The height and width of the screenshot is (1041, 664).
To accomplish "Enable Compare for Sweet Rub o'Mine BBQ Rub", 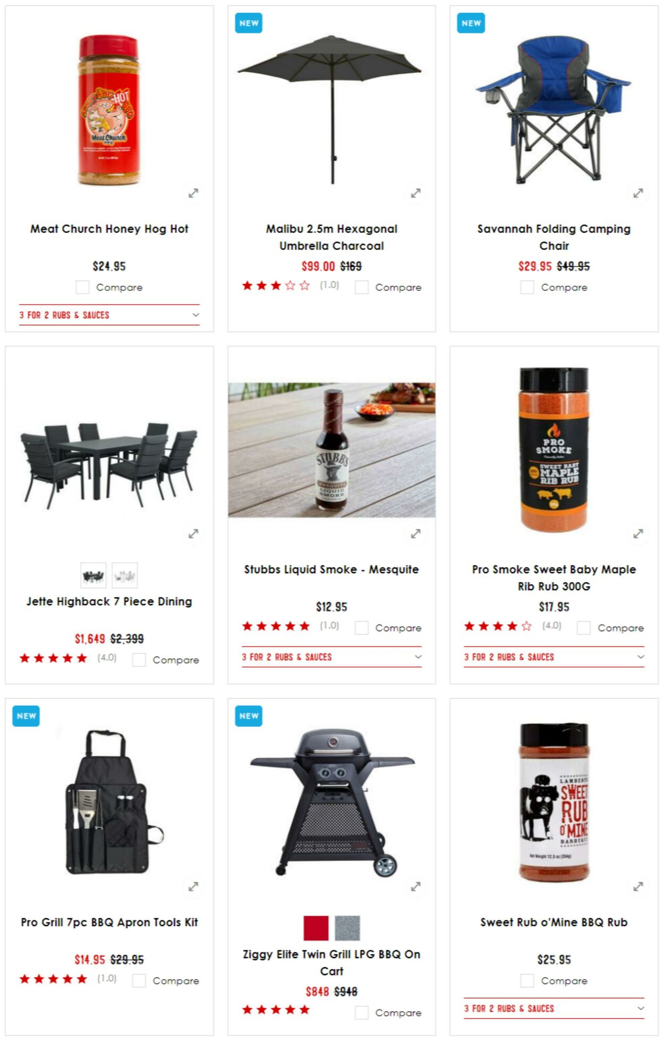I will point(527,981).
